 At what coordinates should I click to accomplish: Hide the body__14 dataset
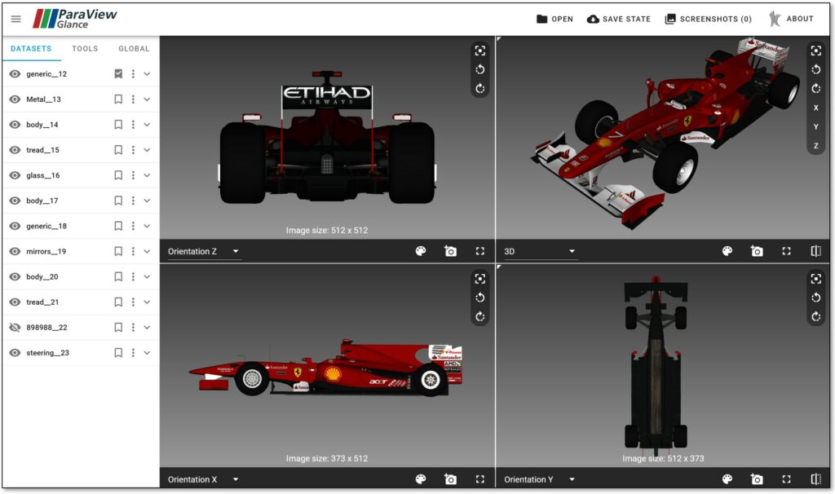click(15, 125)
